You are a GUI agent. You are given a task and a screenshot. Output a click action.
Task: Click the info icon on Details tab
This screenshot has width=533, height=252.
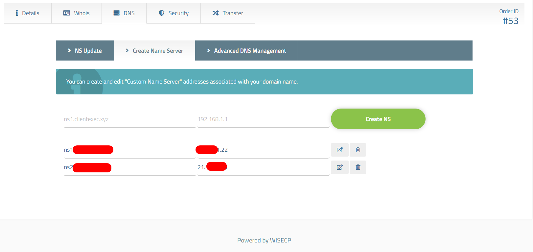17,13
